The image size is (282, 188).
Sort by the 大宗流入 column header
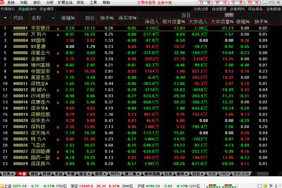(x=197, y=22)
